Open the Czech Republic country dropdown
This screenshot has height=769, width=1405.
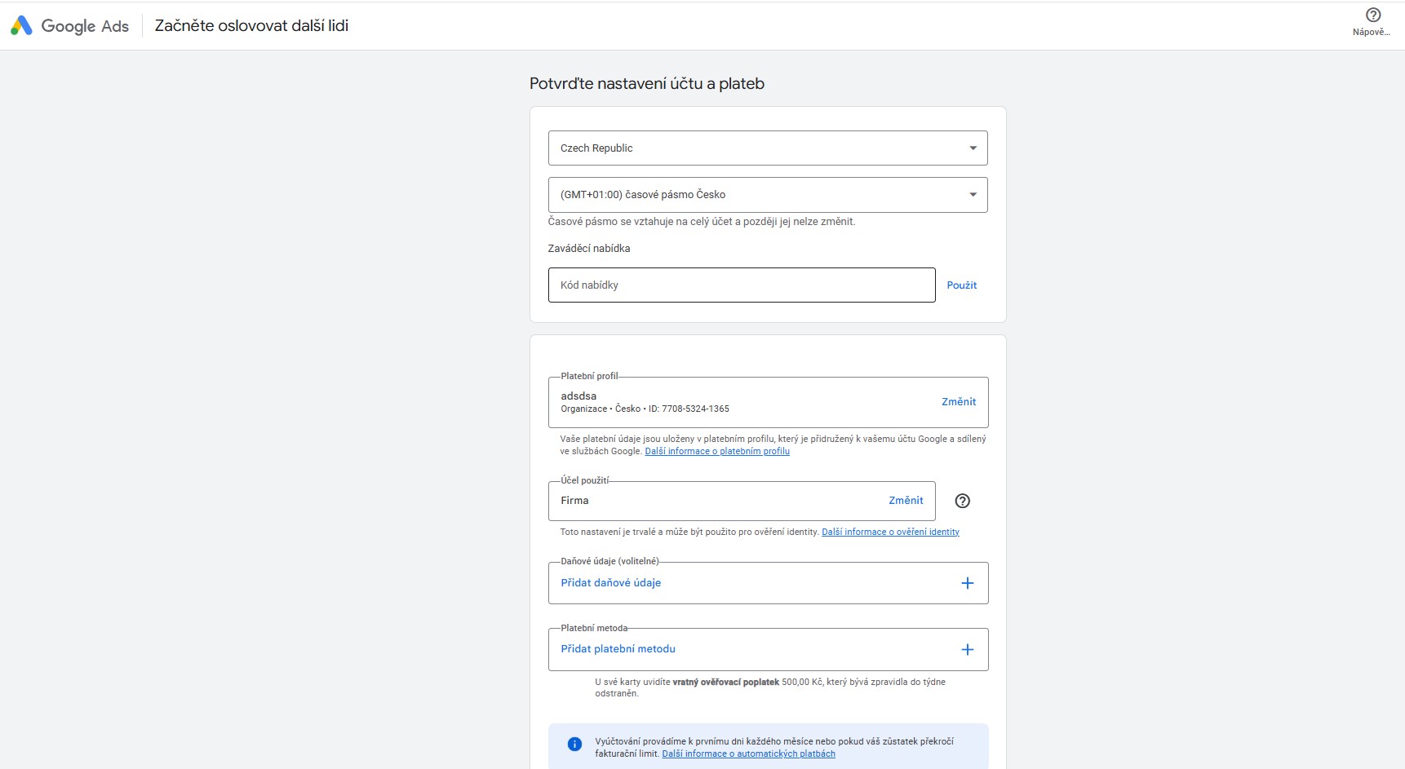767,148
